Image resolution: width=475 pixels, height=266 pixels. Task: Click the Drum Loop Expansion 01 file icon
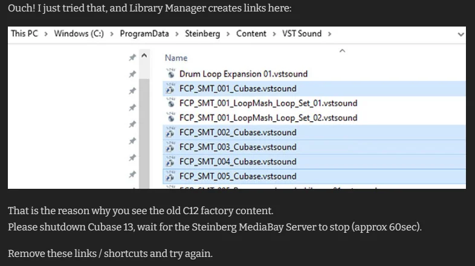pos(171,74)
